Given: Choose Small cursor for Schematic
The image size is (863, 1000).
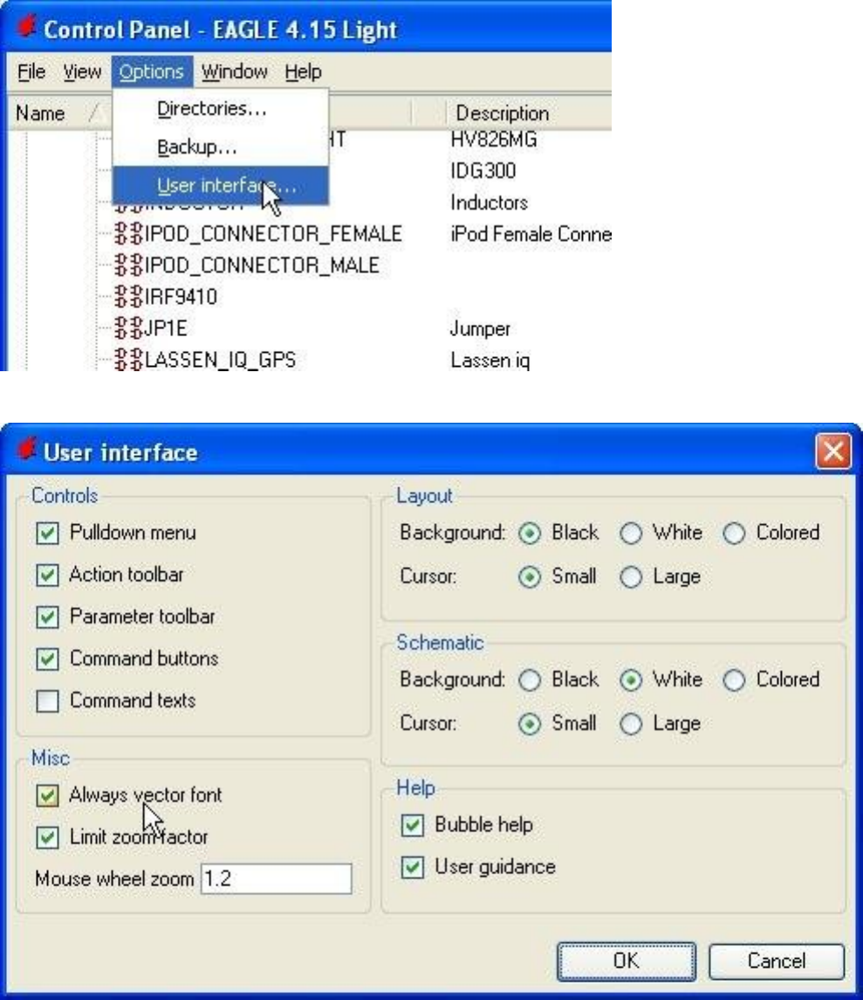Looking at the screenshot, I should point(530,724).
